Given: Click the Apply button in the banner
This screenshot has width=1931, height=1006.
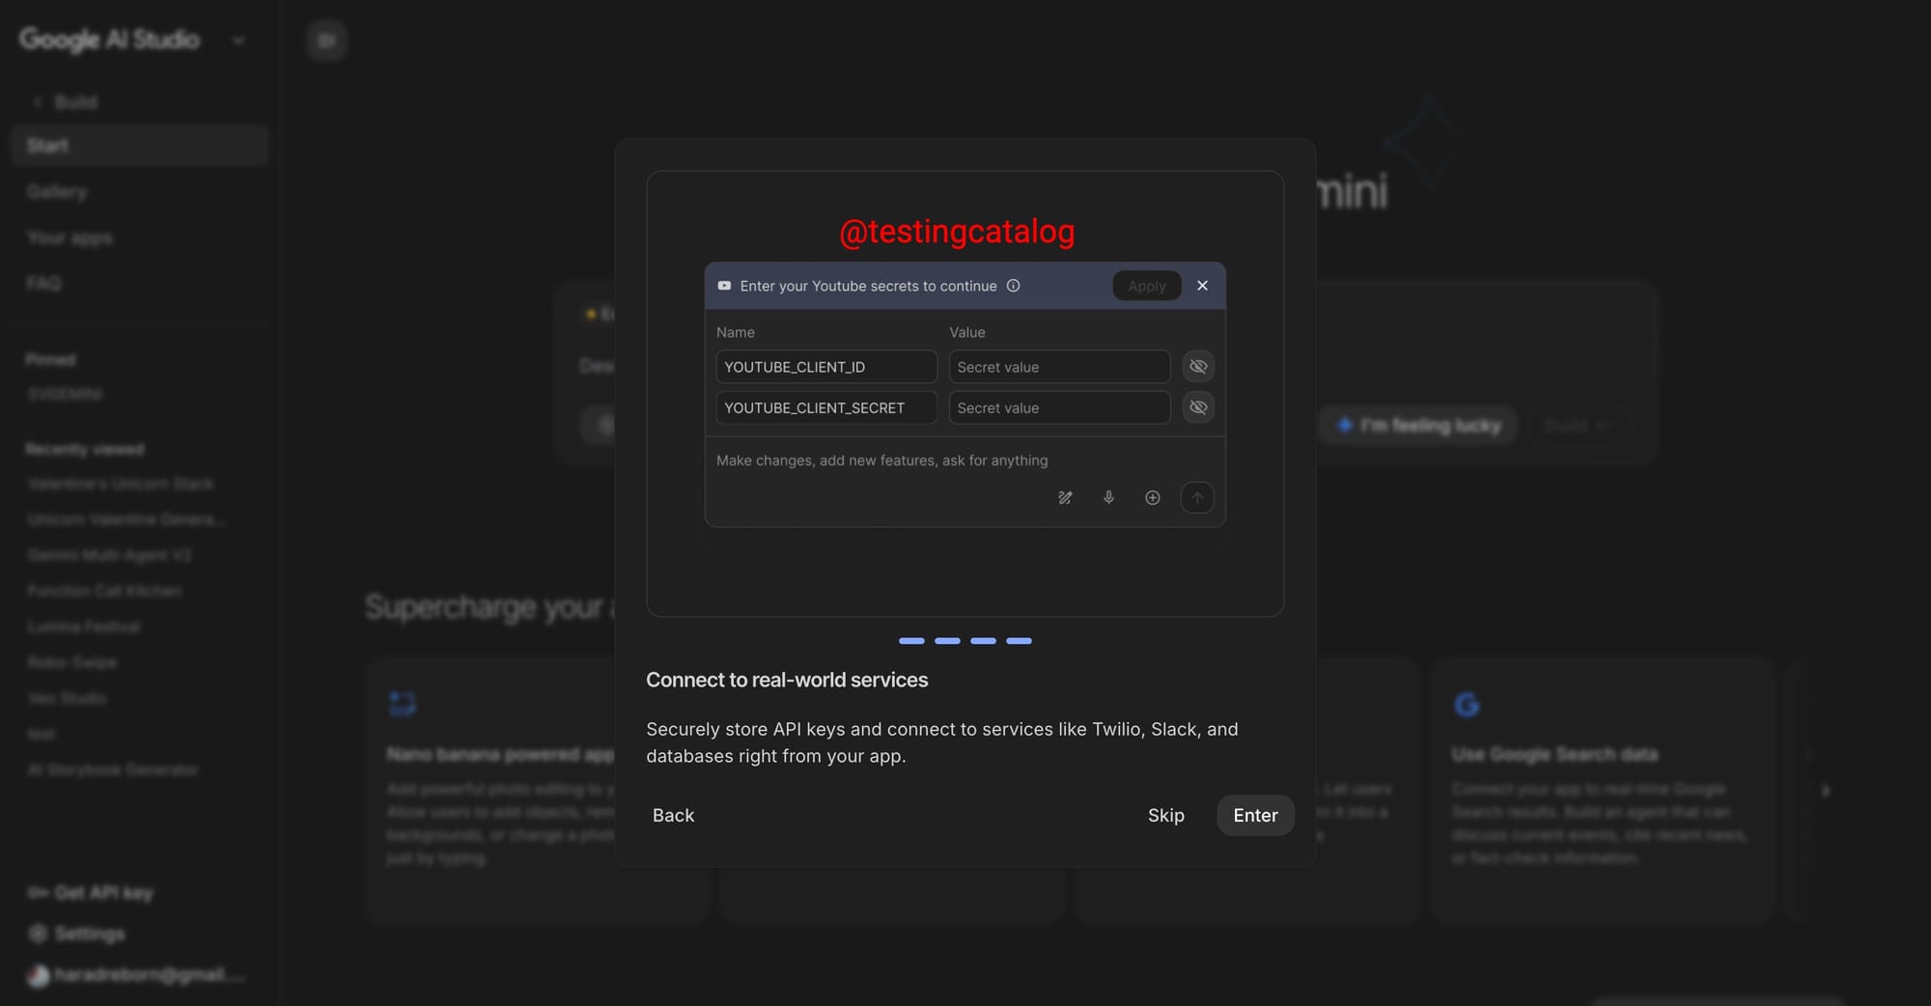Looking at the screenshot, I should pos(1146,286).
